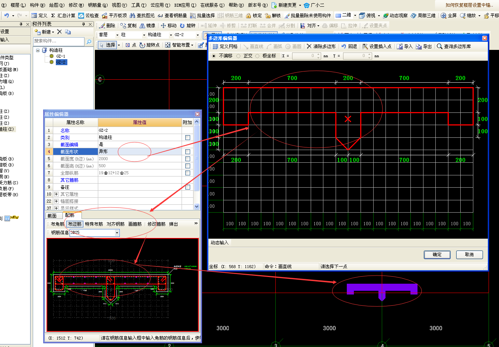Tick the 附加 checkbox for 类别 row
The width and height of the screenshot is (499, 347).
188,137
